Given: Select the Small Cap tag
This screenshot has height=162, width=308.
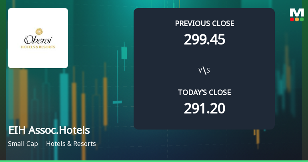Looking at the screenshot, I should pyautogui.click(x=23, y=144).
